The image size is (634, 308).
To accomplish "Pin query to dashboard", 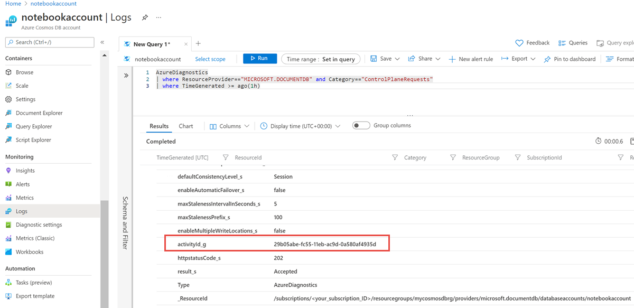I will point(570,59).
